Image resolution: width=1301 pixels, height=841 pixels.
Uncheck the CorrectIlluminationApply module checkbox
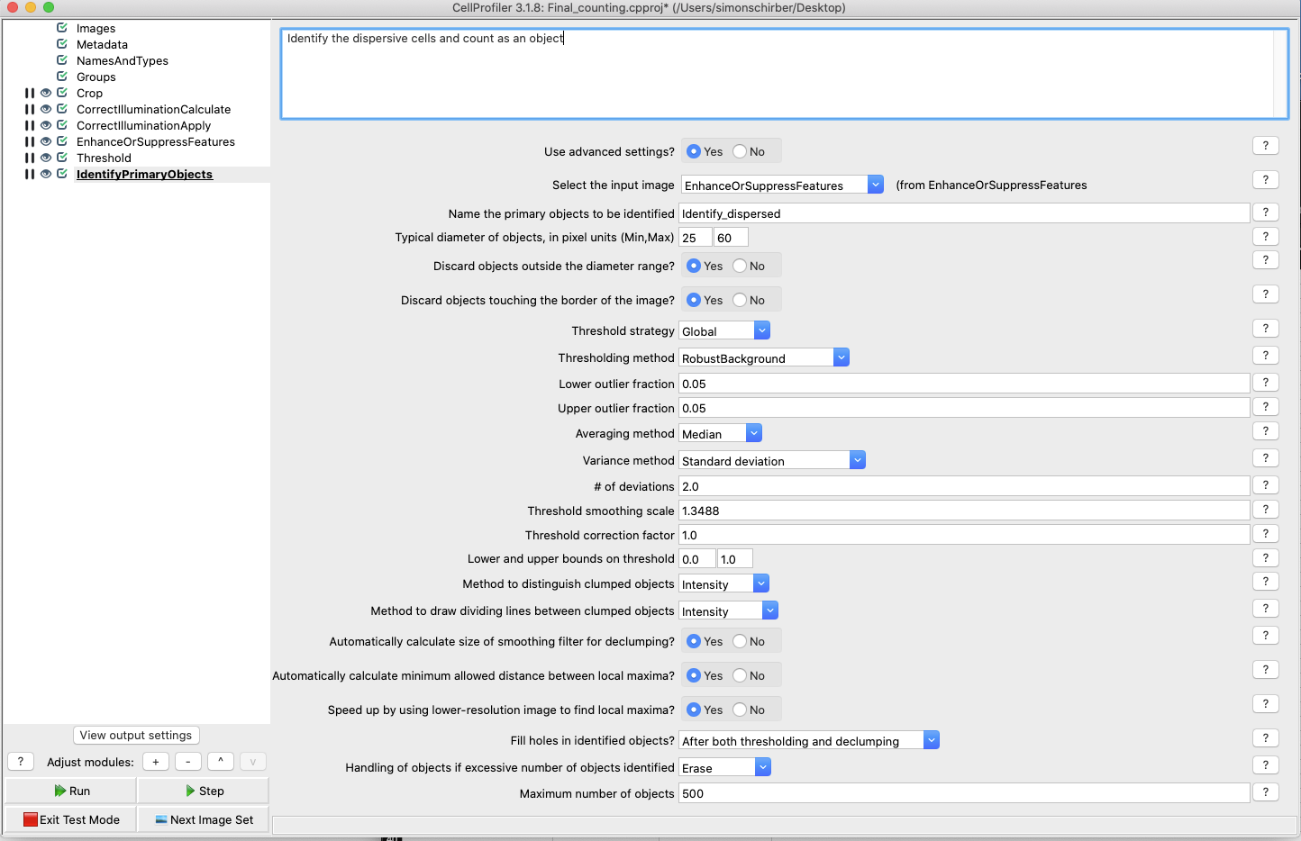pyautogui.click(x=61, y=125)
